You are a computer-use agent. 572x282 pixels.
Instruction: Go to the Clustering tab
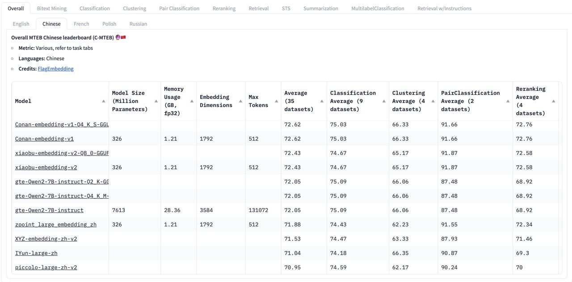coord(135,8)
